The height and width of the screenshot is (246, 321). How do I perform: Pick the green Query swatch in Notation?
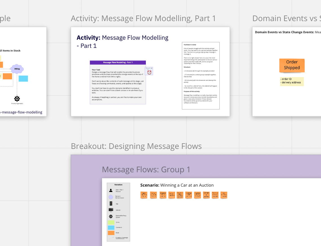(x=111, y=222)
